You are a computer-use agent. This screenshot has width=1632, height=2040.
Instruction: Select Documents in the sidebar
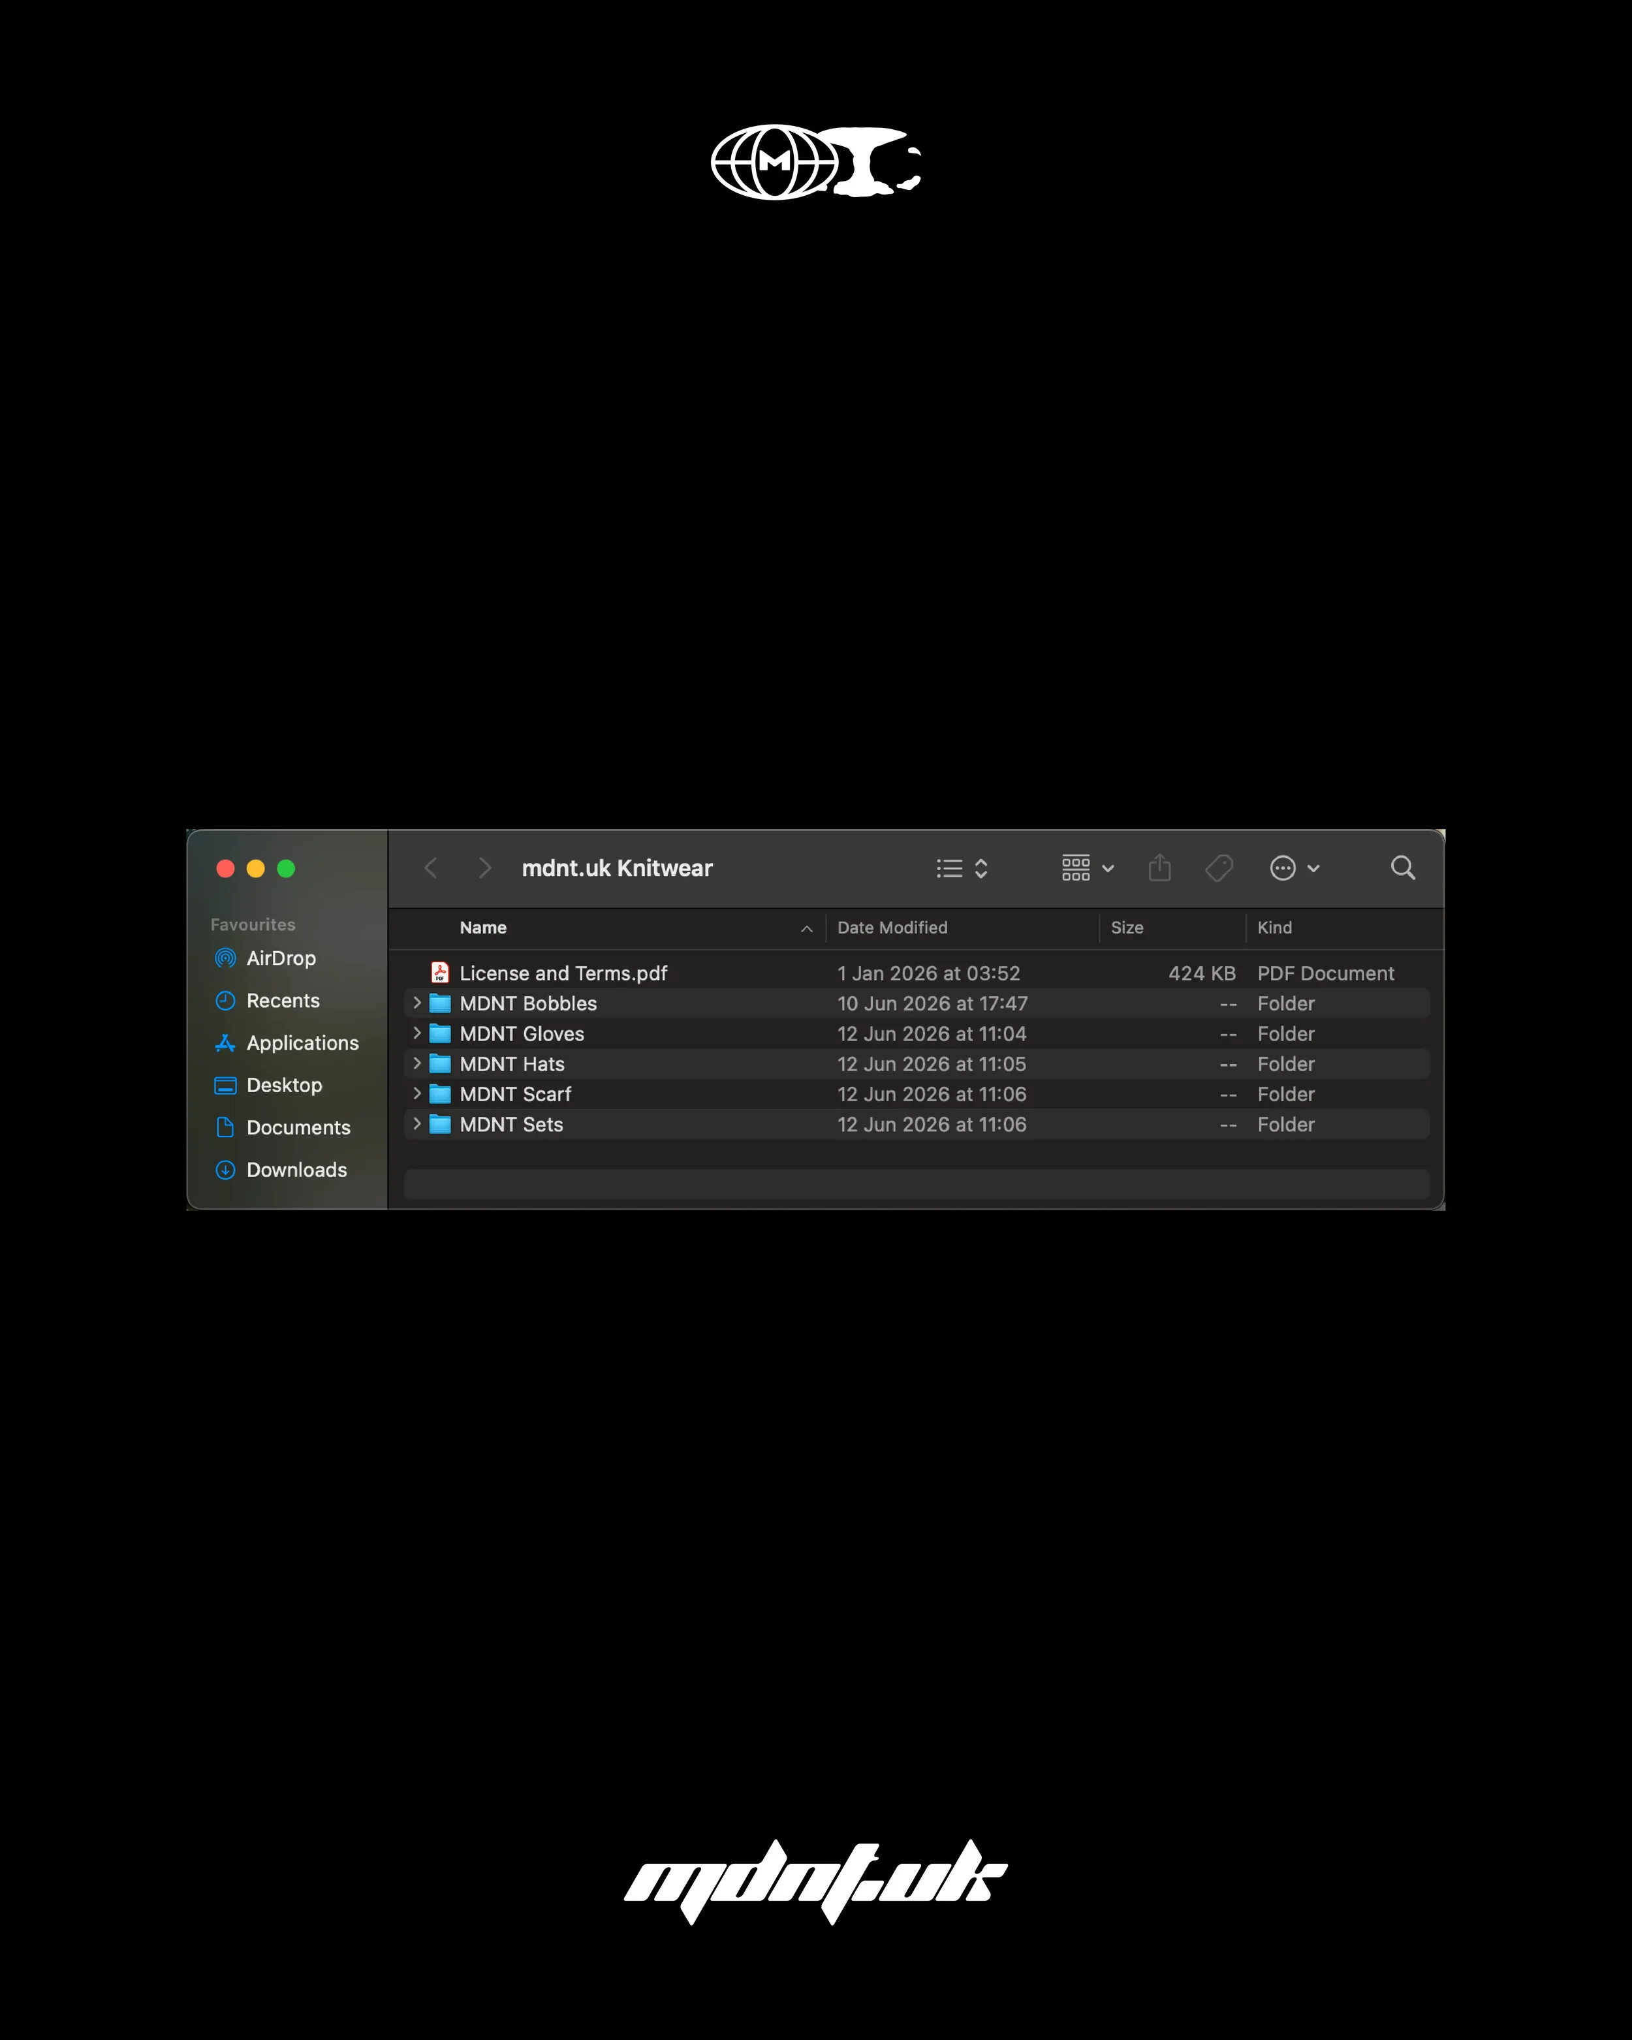tap(282, 1128)
